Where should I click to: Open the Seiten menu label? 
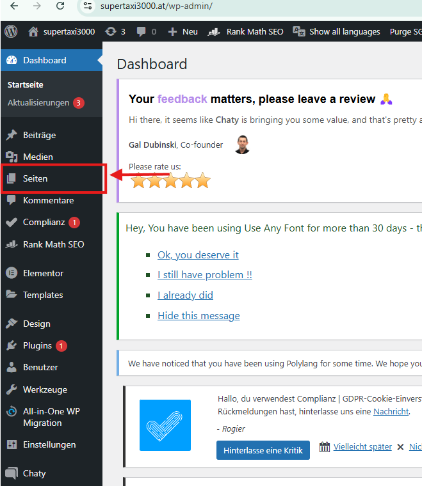pos(35,178)
